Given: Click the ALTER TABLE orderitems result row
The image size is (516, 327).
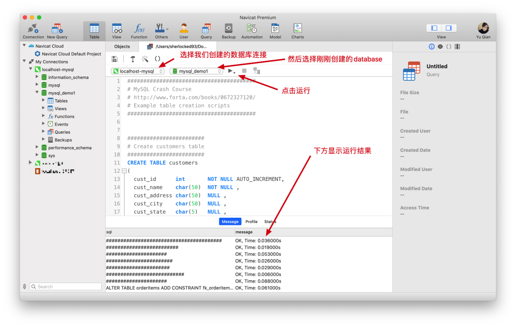Looking at the screenshot, I should click(x=249, y=288).
